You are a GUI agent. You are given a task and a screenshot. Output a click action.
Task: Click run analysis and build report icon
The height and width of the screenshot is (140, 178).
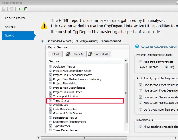tap(26, 9)
